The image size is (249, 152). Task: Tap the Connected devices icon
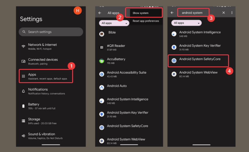(x=23, y=61)
